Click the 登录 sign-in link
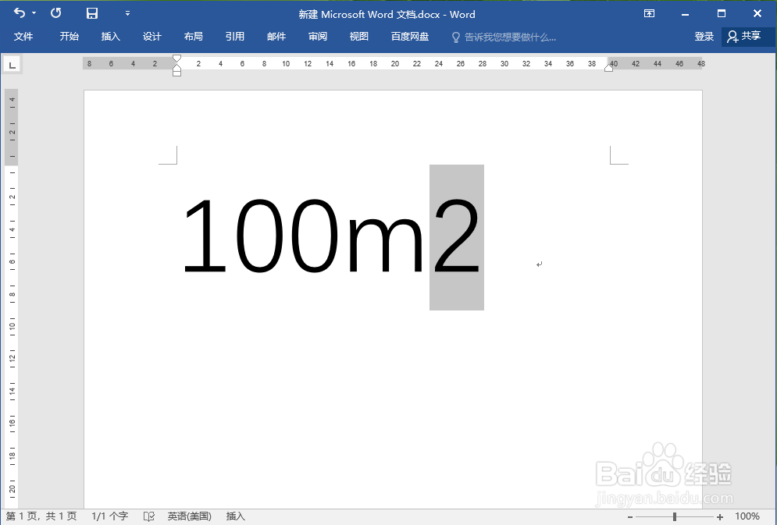Viewport: 777px width, 525px height. click(704, 36)
